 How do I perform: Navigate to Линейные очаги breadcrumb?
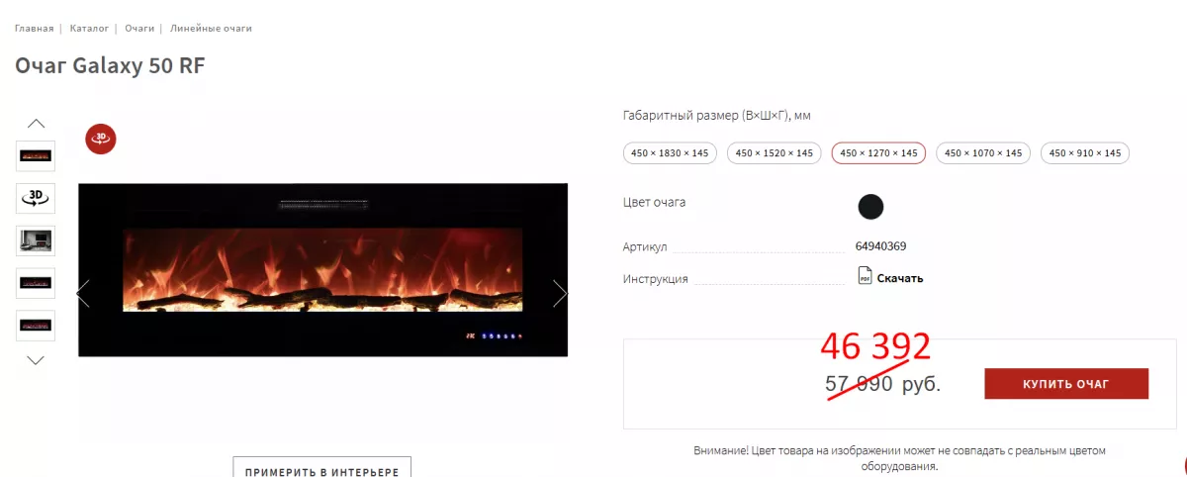(211, 28)
